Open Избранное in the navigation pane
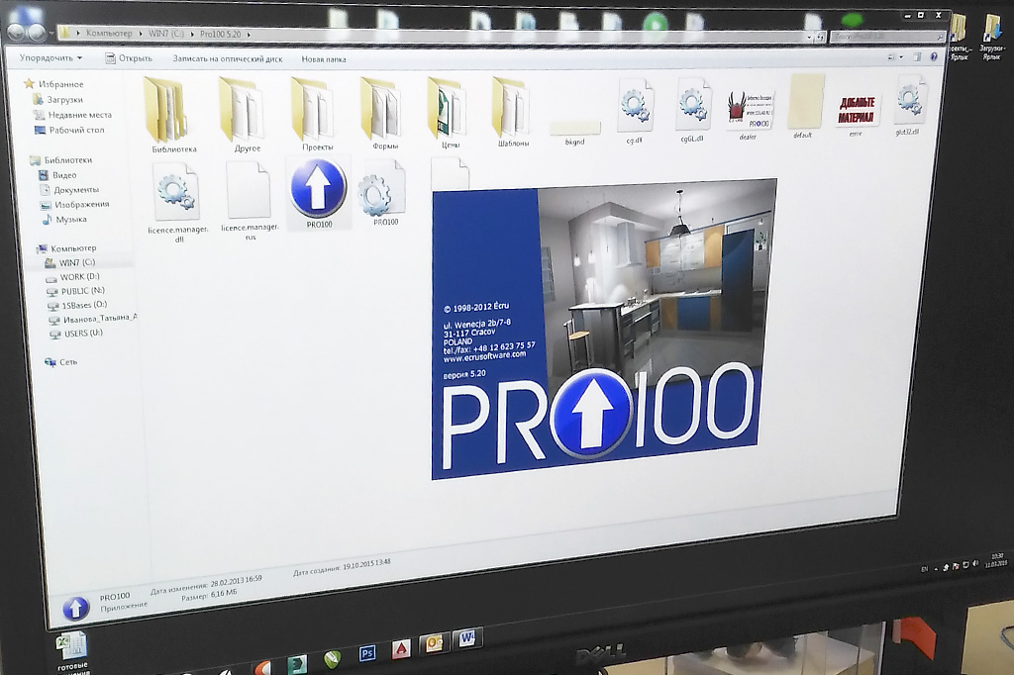 [x=53, y=84]
